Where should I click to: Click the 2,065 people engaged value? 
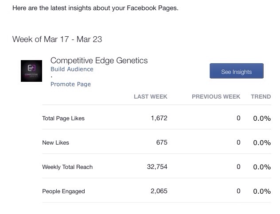click(x=159, y=191)
